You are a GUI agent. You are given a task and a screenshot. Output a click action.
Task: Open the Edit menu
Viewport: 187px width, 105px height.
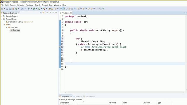pyautogui.click(x=7, y=5)
